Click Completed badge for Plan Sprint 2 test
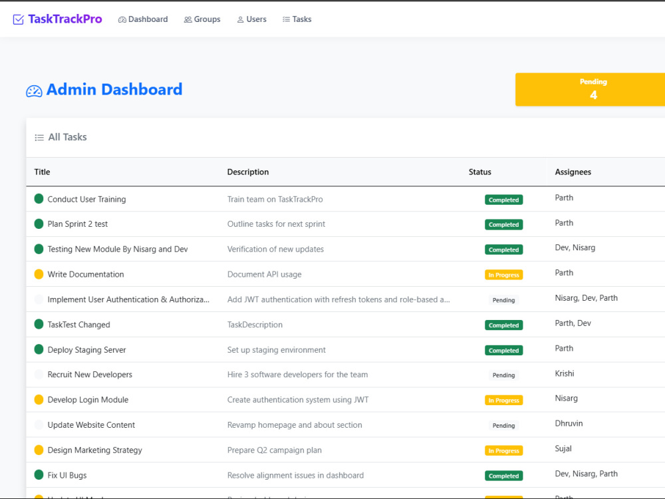665x499 pixels. [503, 224]
